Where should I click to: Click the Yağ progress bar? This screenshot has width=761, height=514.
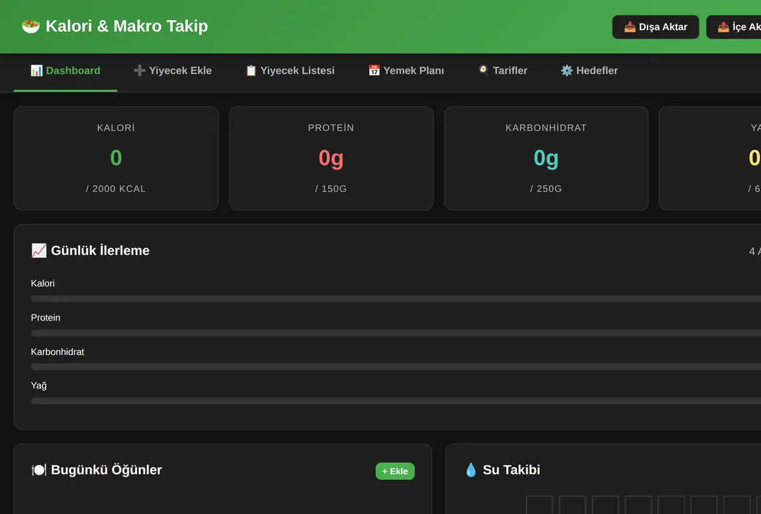(396, 401)
